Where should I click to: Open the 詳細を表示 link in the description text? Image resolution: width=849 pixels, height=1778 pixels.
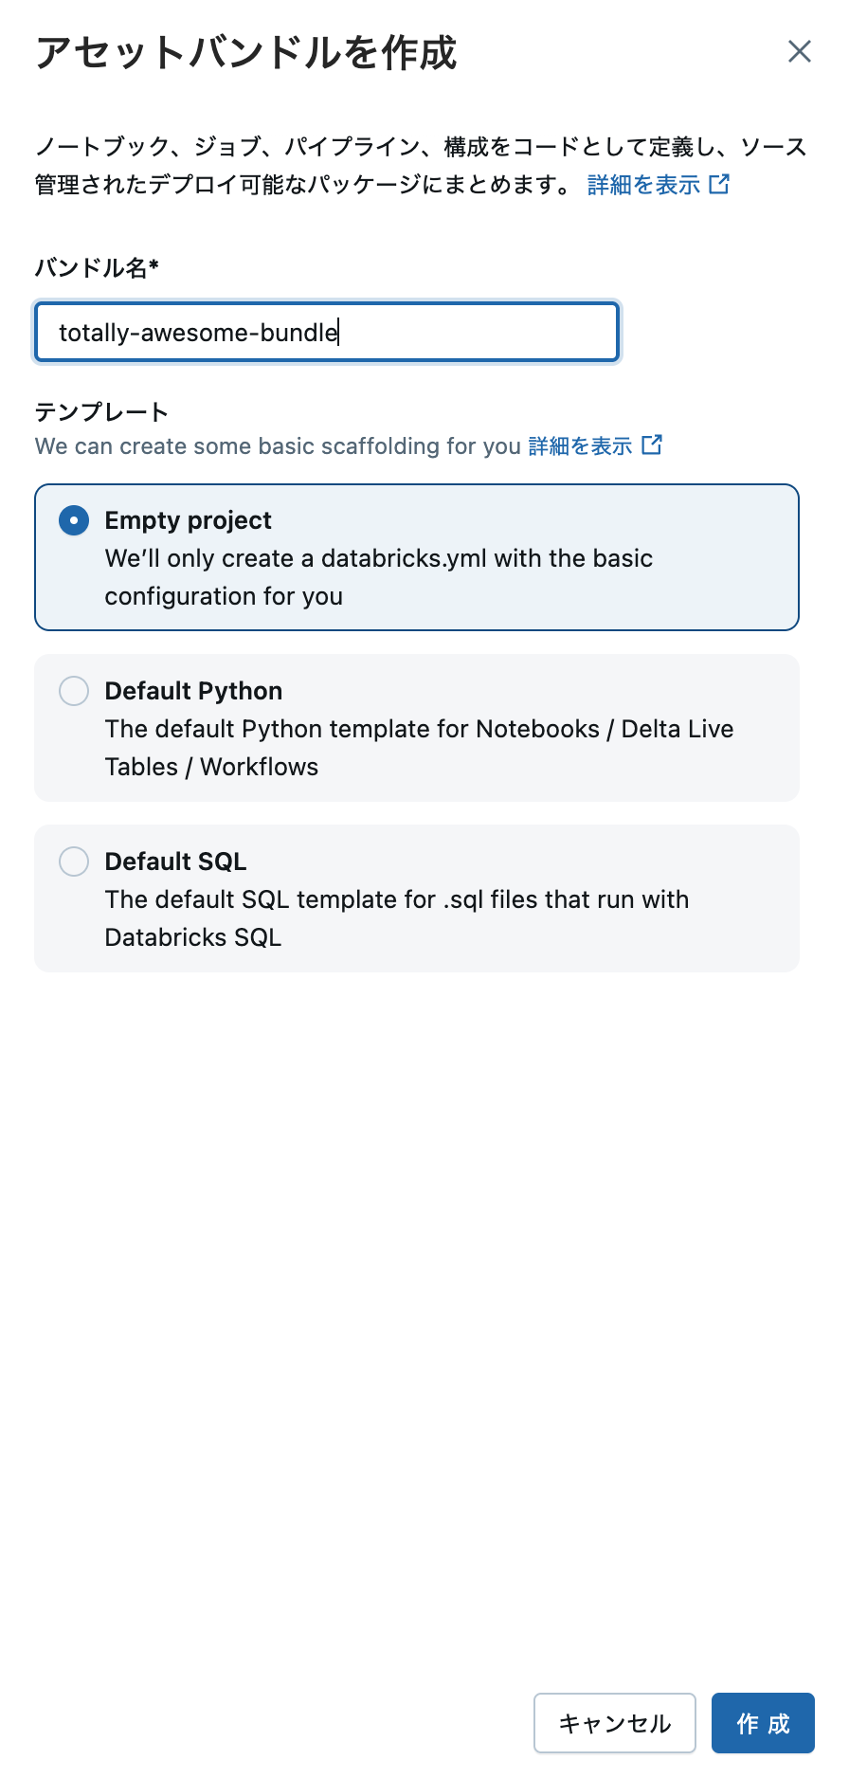click(x=644, y=185)
